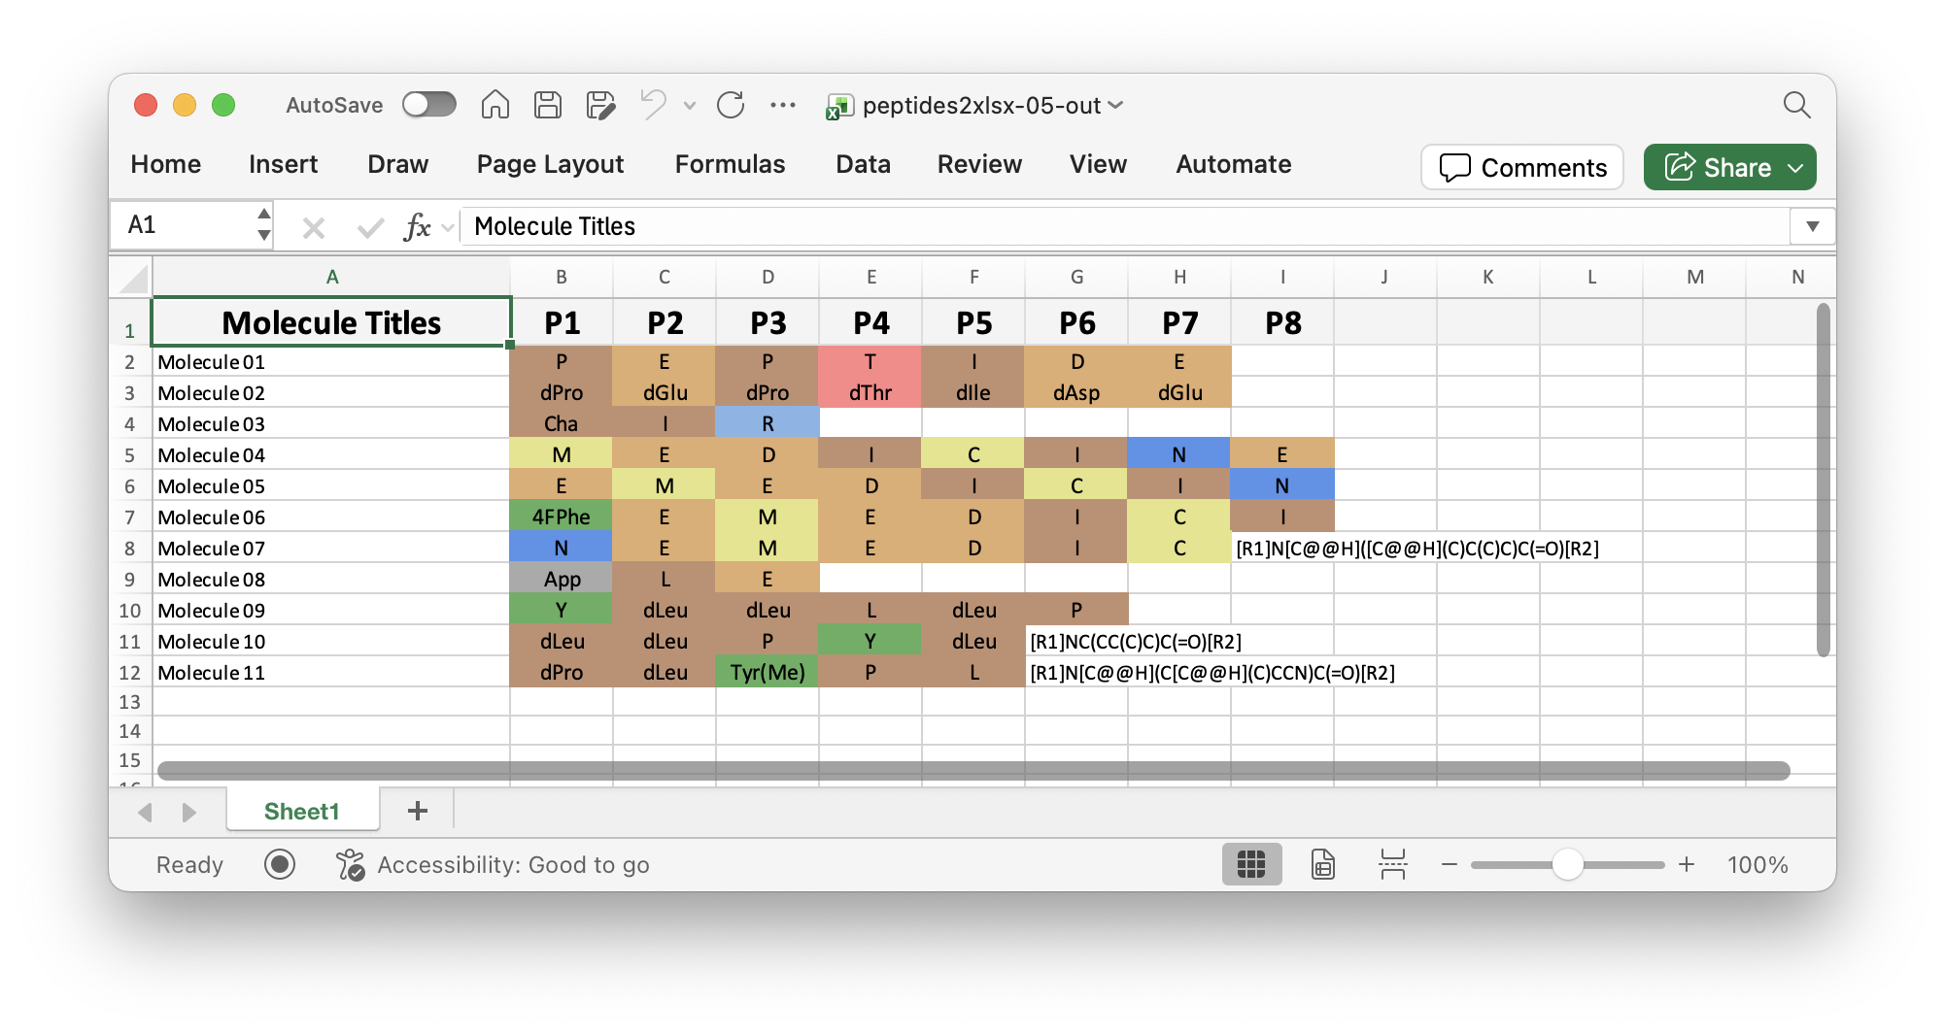
Task: Open the Insert Function fx icon
Action: tap(417, 226)
